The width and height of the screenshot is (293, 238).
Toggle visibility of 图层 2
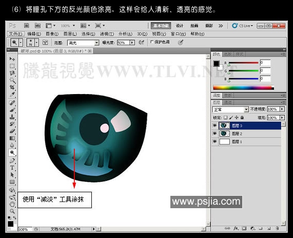coord(214,134)
